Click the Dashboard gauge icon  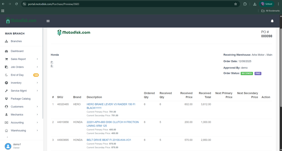(6, 51)
